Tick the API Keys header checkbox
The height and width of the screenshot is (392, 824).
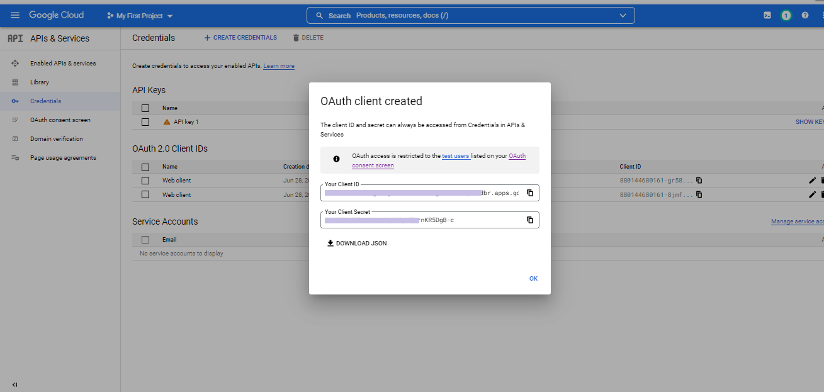(x=145, y=108)
